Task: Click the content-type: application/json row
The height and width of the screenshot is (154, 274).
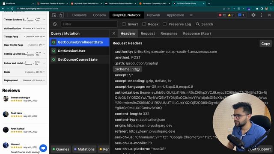Action: [x=140, y=120]
